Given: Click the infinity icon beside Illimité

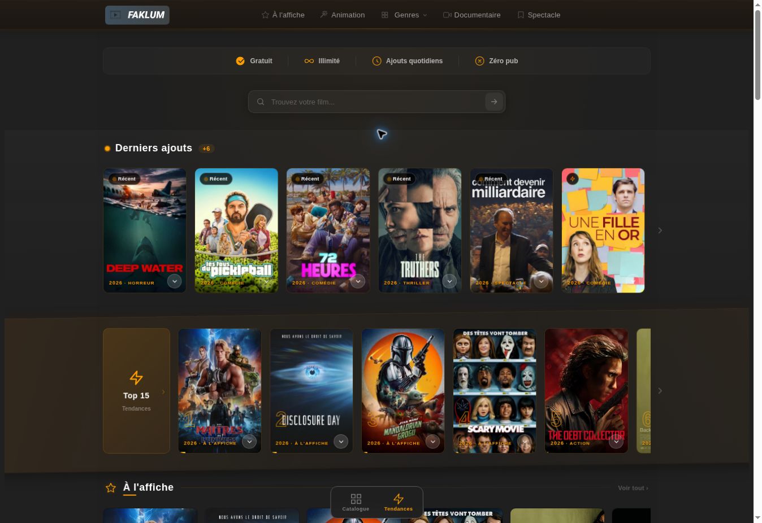Looking at the screenshot, I should (x=309, y=61).
